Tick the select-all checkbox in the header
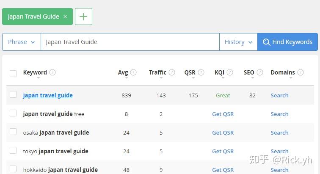320x174 pixels. pos(13,74)
